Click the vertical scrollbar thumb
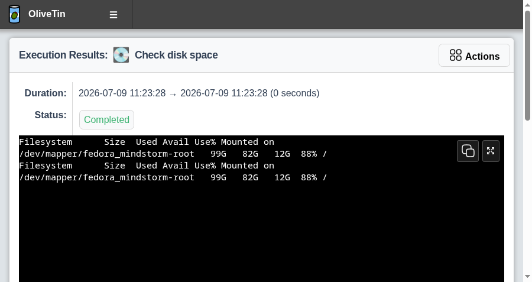 [x=528, y=66]
